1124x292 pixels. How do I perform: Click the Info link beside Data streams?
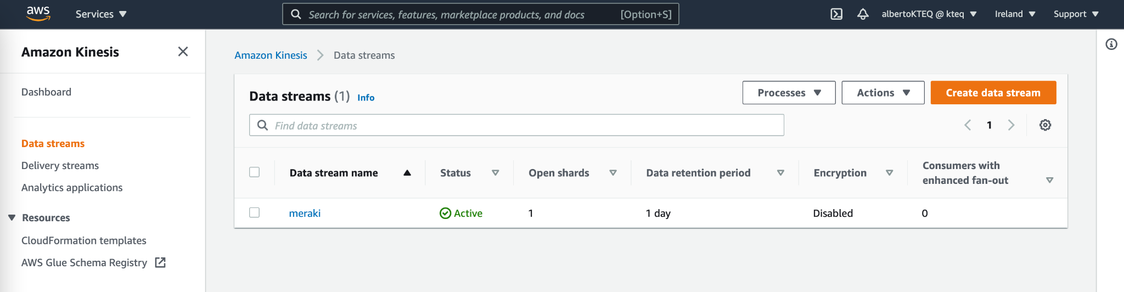(x=366, y=98)
